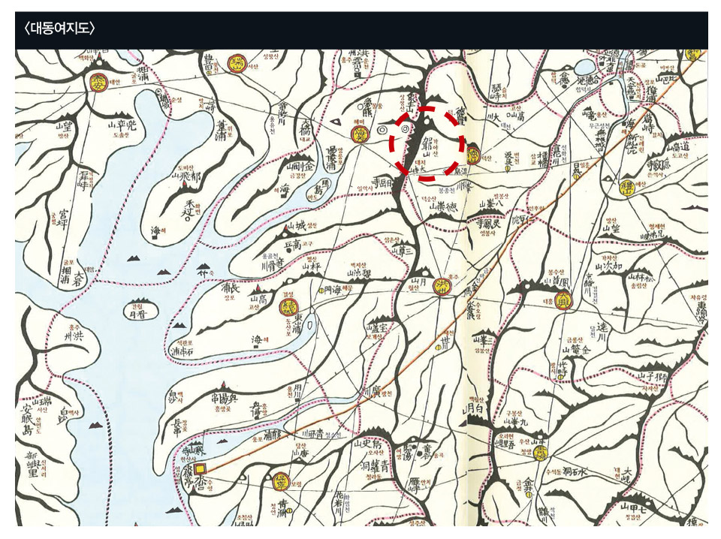Click the 결성 town circle marker
The width and height of the screenshot is (721, 539).
click(288, 306)
